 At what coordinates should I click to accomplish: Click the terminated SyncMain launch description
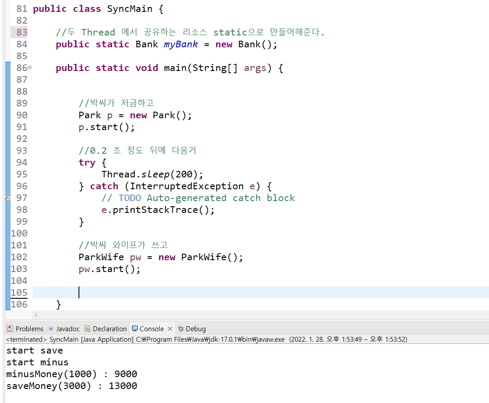tap(207, 339)
